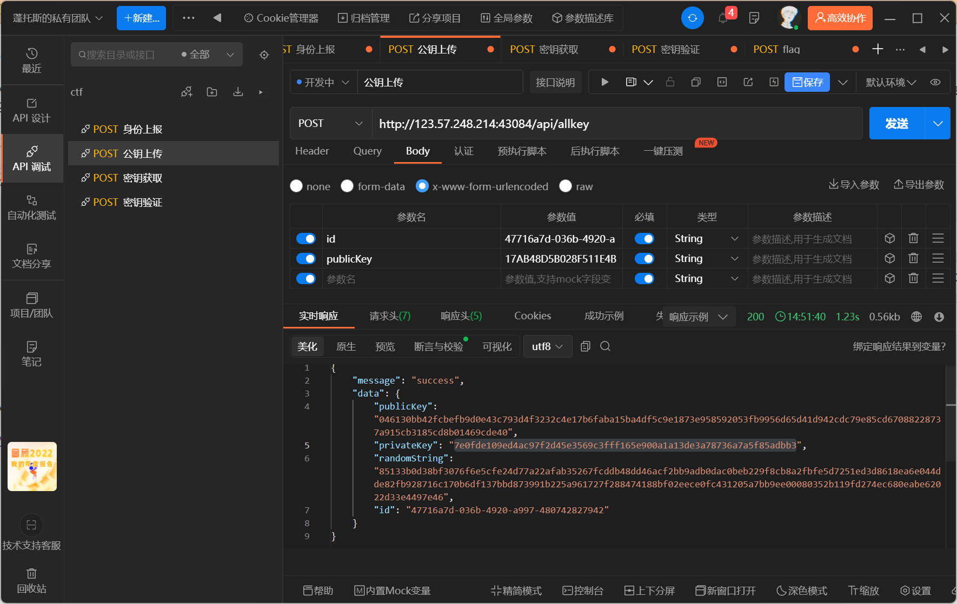Click the new folder icon next to ctf
The height and width of the screenshot is (604, 957).
tap(212, 92)
